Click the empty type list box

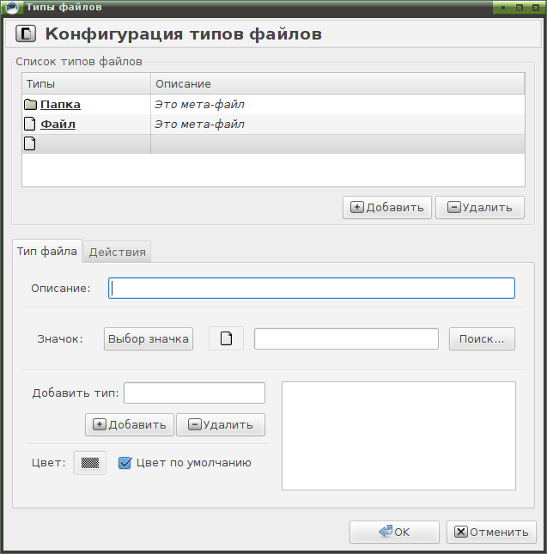[x=398, y=435]
